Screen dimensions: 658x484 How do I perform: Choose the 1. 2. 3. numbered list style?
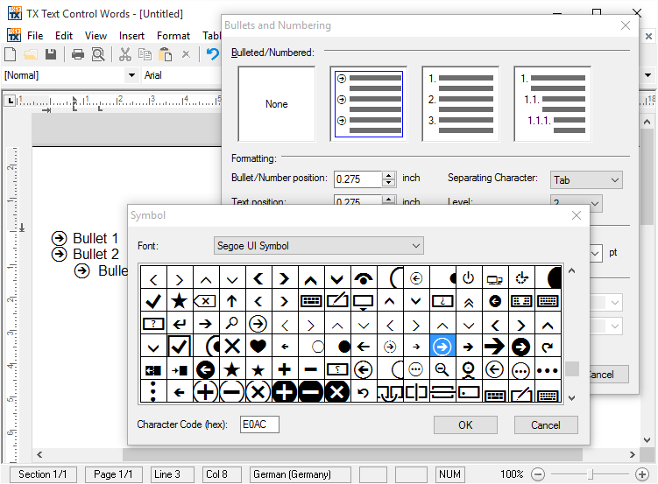pyautogui.click(x=461, y=104)
